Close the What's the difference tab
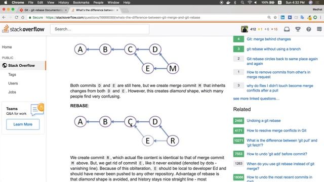This screenshot has height=182, width=324. (117, 10)
